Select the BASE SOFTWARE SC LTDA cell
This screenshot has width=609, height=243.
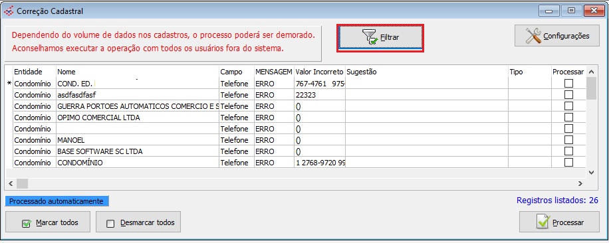point(138,151)
